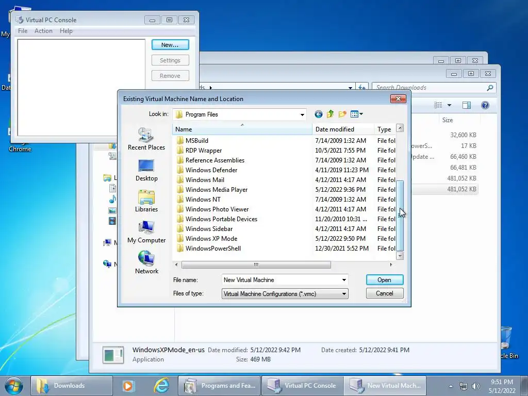The height and width of the screenshot is (396, 528).
Task: Select the Windows Portable Devices folder
Action: pos(221,219)
